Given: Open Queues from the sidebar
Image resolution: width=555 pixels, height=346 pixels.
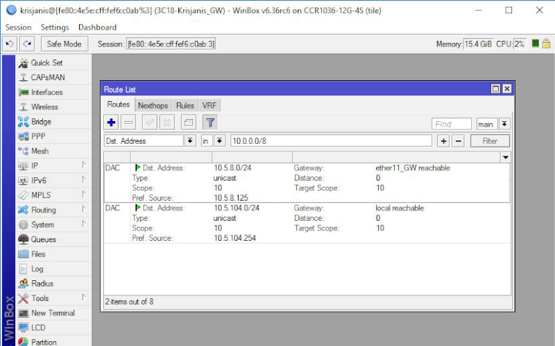Looking at the screenshot, I should [x=54, y=239].
